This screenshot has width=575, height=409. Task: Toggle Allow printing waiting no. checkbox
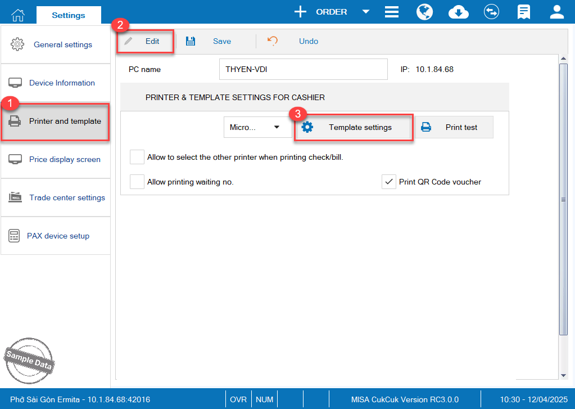pos(137,182)
